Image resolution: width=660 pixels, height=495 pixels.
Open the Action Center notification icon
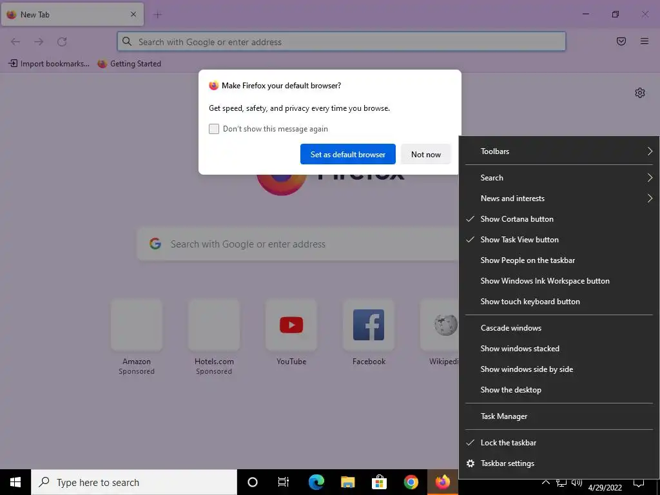[x=639, y=484]
